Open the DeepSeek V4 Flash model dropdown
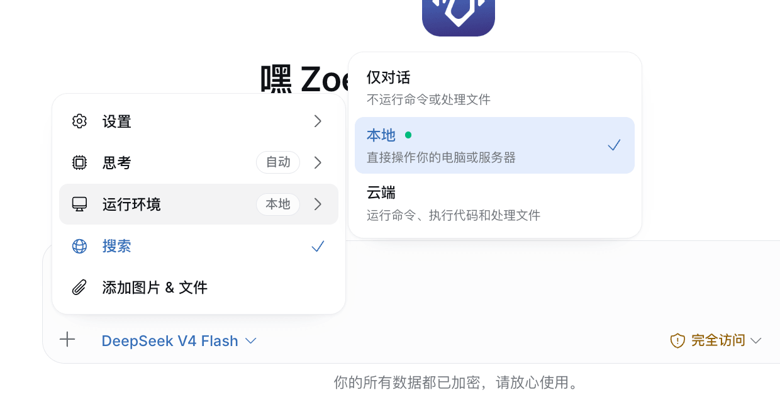 coord(179,340)
